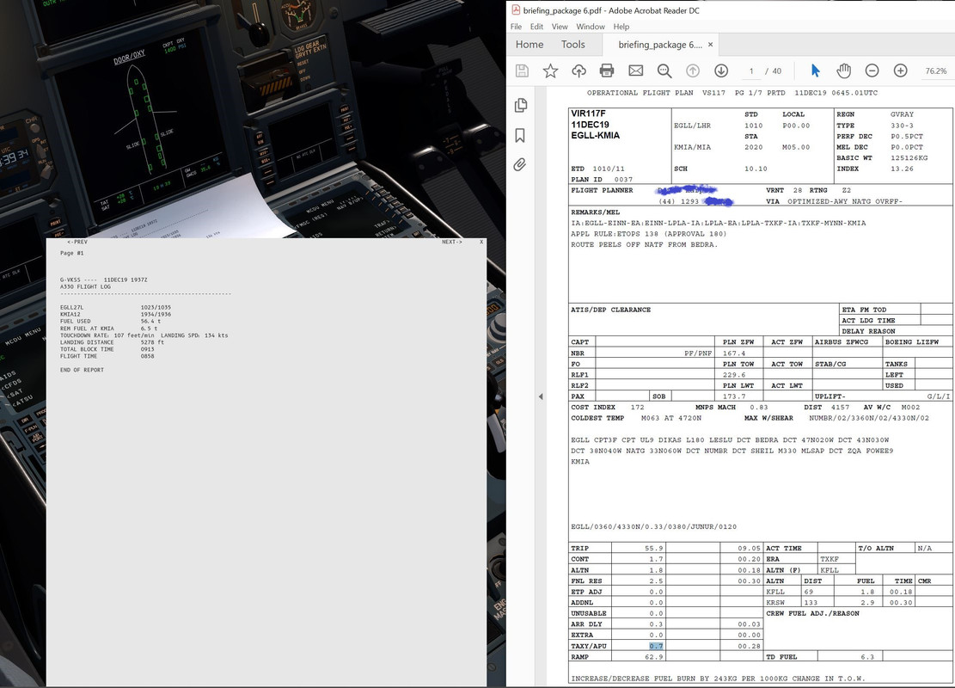Click LANDING DISTANCE line in flight log
This screenshot has height=688, width=955.
(x=112, y=342)
